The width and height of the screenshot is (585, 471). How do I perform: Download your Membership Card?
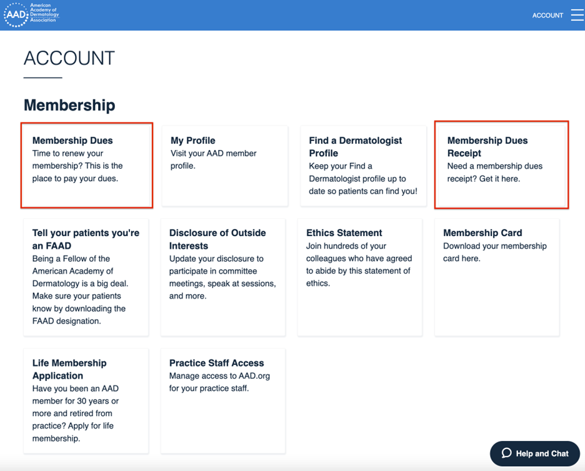(496, 277)
